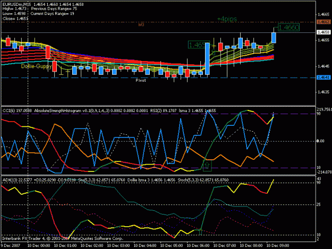Click the 25 level on ADX scale

pyautogui.click(x=319, y=204)
